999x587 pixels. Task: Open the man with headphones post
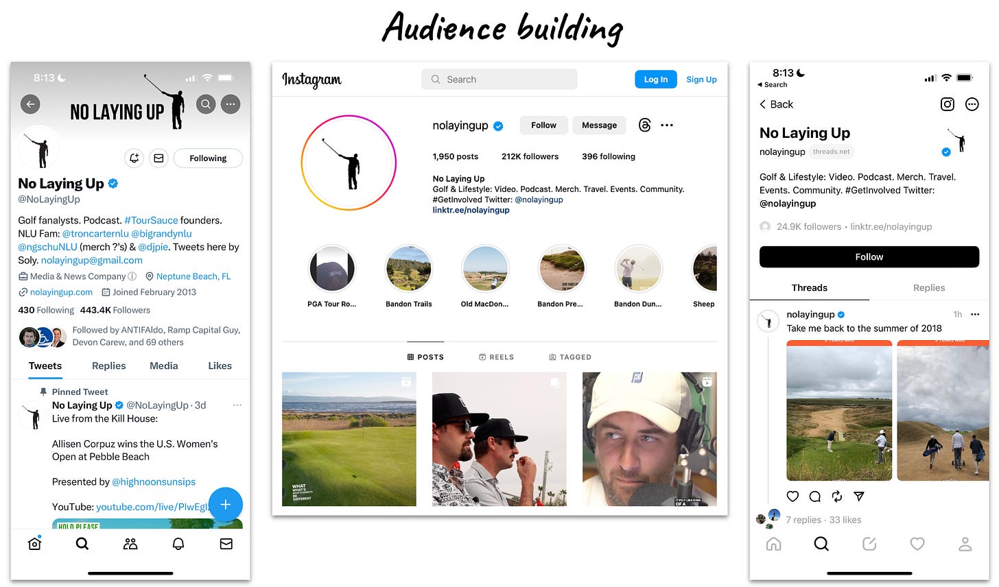(x=650, y=439)
